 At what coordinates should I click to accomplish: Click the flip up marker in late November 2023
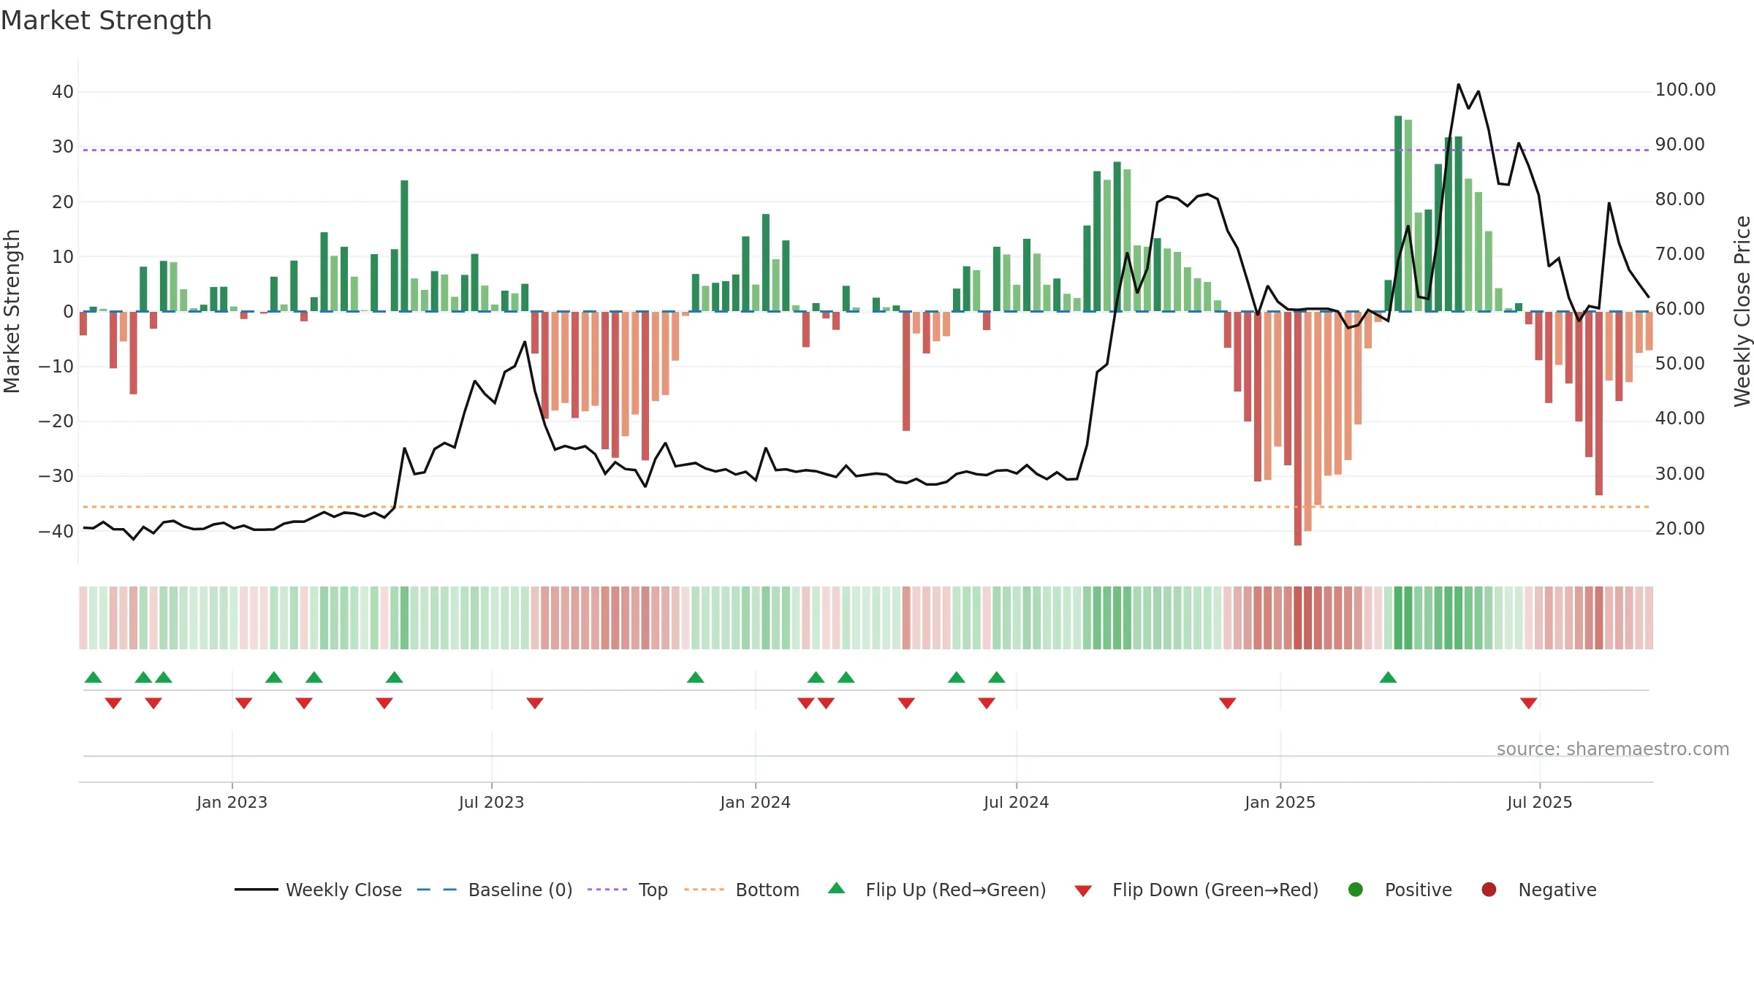[696, 678]
